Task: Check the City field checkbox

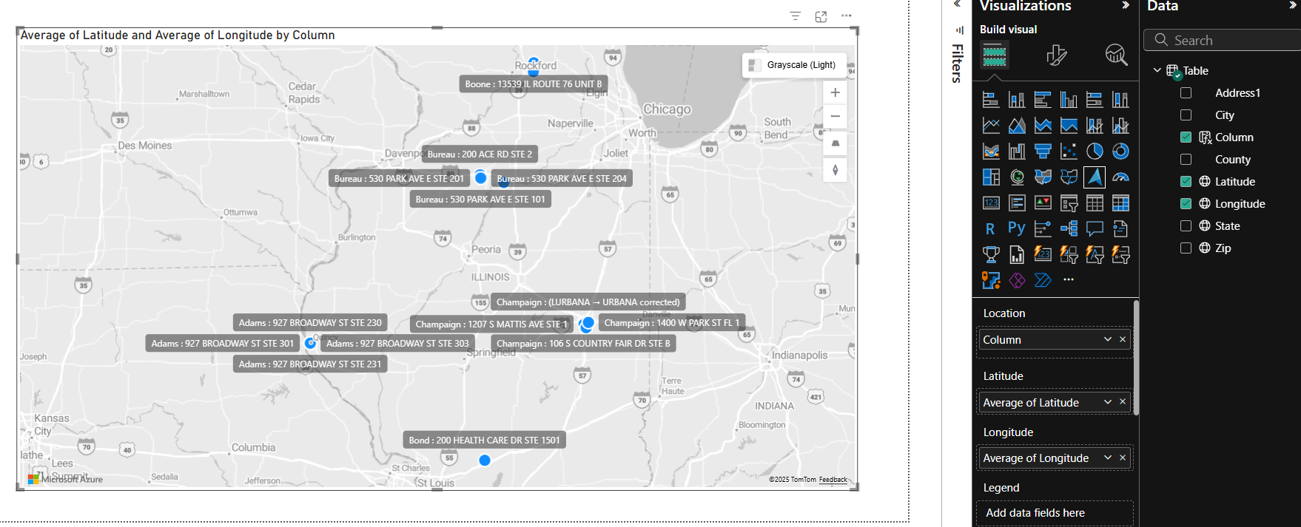Action: tap(1186, 115)
